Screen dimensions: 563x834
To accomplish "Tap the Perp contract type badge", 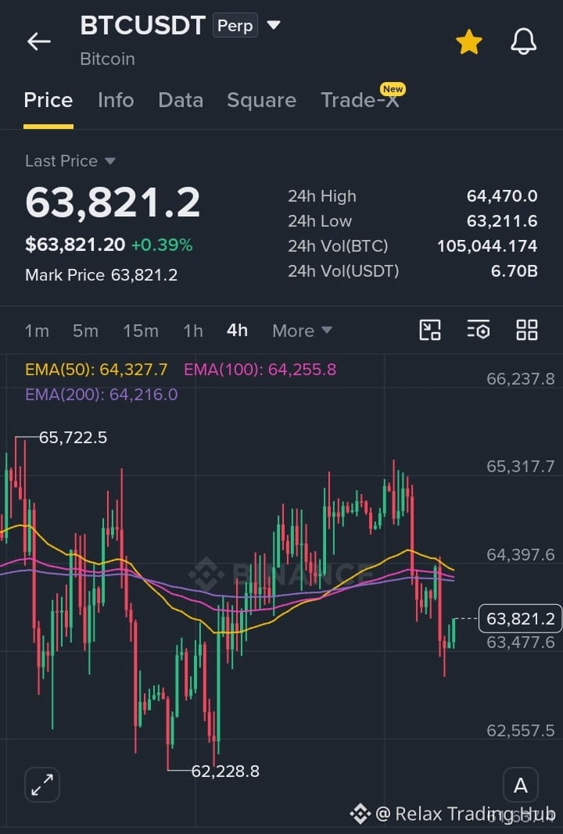I will click(x=235, y=26).
